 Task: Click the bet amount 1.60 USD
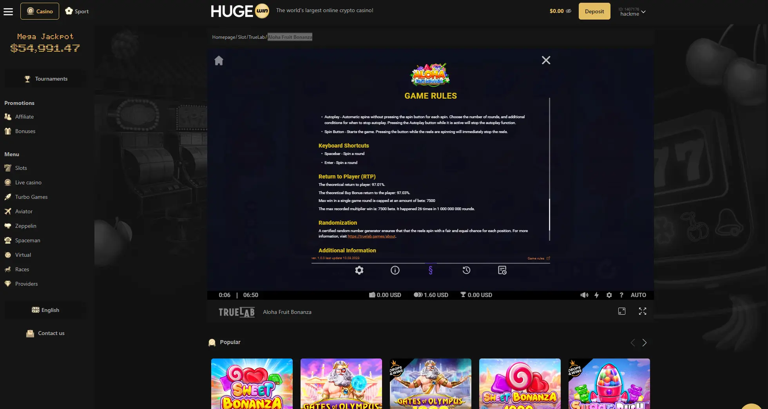[431, 295]
